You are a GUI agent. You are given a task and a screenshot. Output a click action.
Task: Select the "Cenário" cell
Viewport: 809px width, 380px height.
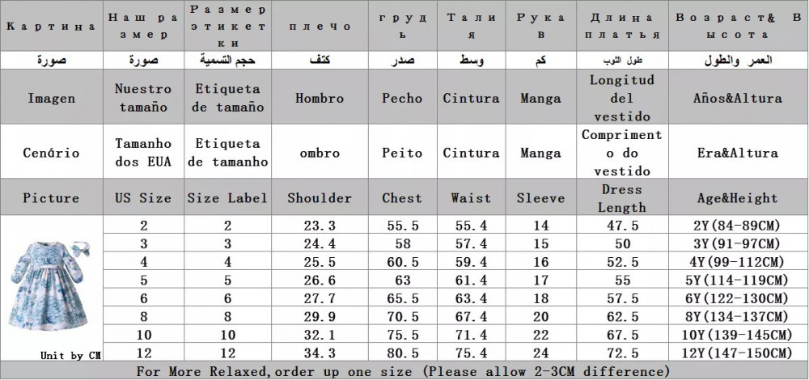click(x=51, y=152)
